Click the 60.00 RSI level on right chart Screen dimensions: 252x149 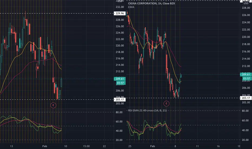pos(245,121)
